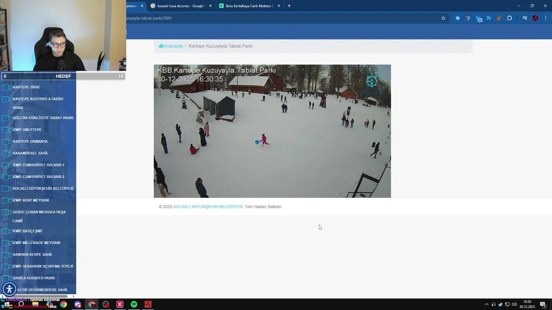Viewport: 552px width, 310px height.
Task: Click the camera icon beside İzmit Umuttepe
Action: point(6,130)
